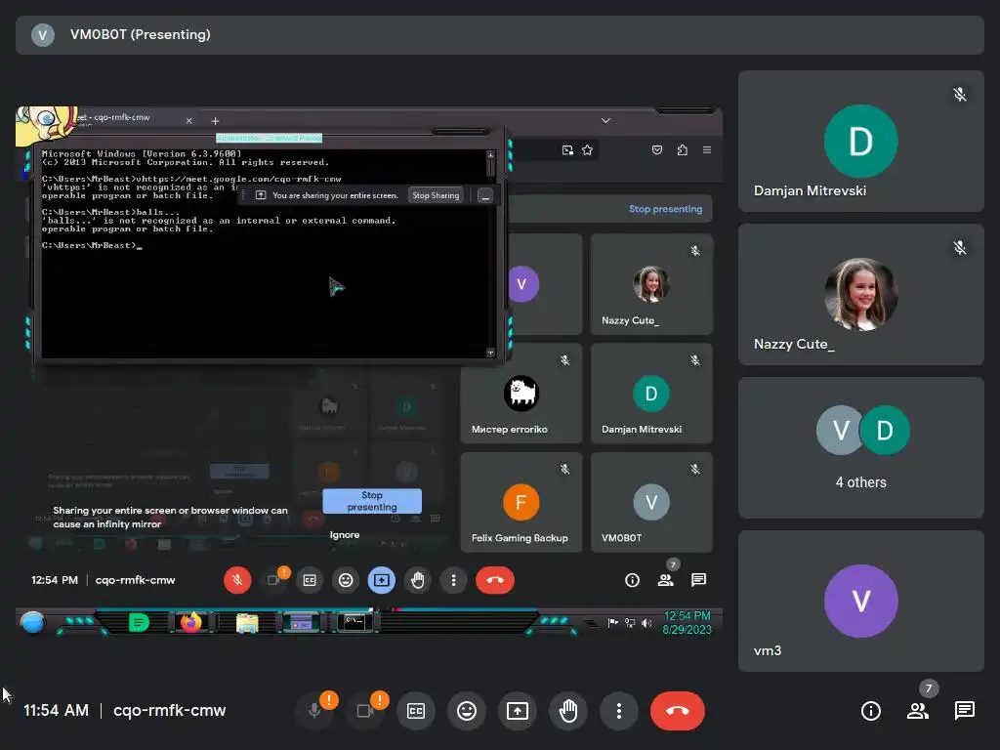This screenshot has height=750, width=1000.
Task: Click the Start orb on the shared taskbar
Action: [32, 622]
